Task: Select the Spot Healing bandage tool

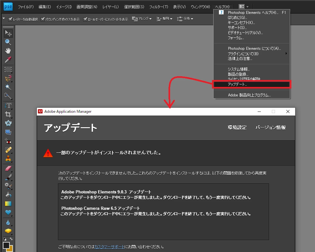Action: (8, 150)
